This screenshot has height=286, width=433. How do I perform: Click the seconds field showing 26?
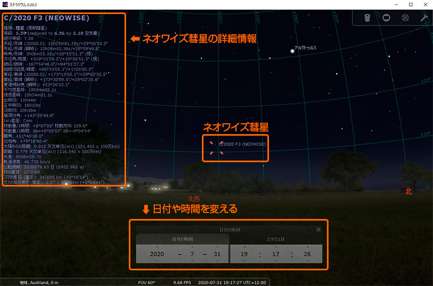307,254
